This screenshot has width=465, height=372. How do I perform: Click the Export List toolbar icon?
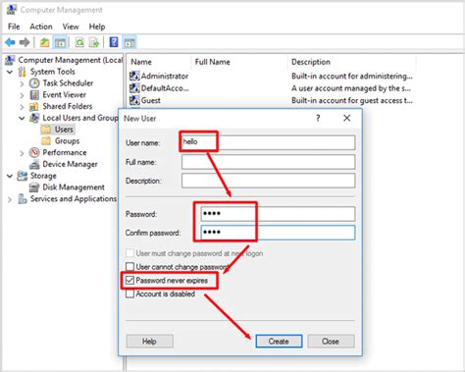pyautogui.click(x=94, y=42)
